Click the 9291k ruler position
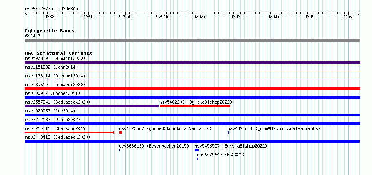This screenshot has height=175, width=372. tap(162, 17)
